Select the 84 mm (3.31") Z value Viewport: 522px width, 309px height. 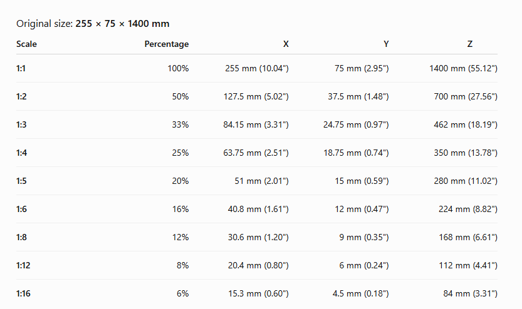click(x=471, y=294)
